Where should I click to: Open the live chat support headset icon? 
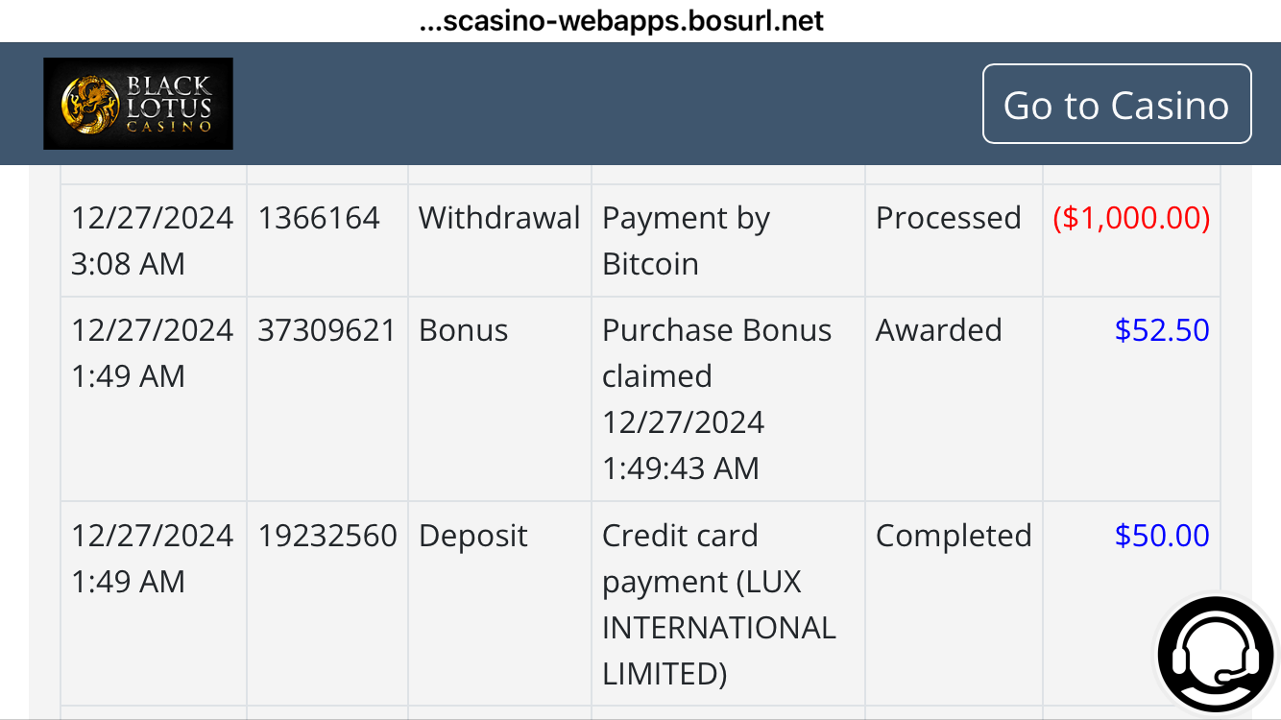[x=1216, y=656]
